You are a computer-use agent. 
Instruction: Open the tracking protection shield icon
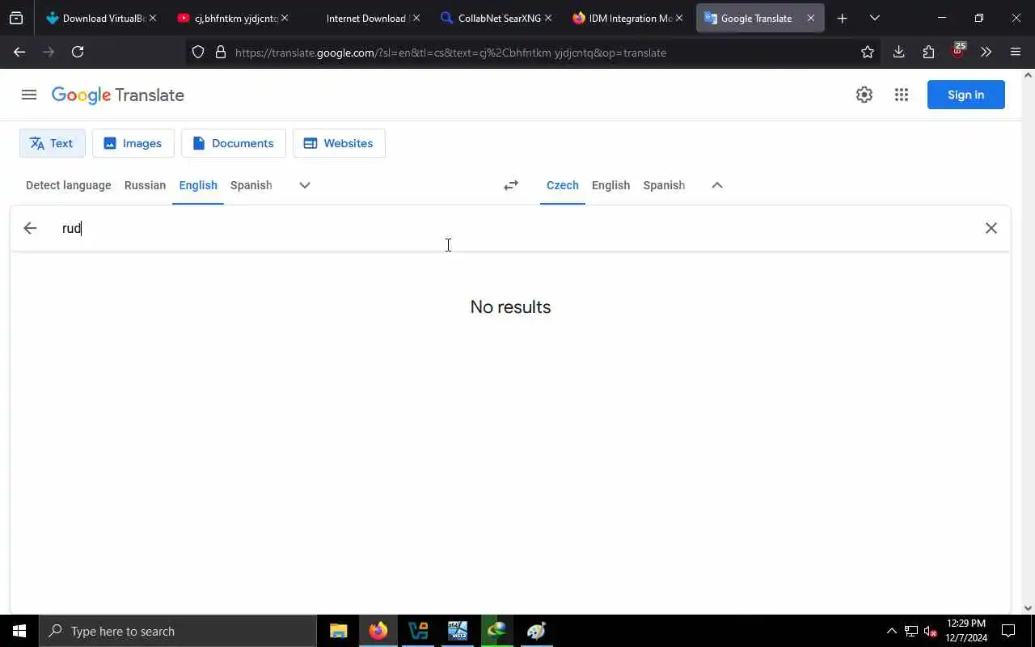click(x=198, y=52)
